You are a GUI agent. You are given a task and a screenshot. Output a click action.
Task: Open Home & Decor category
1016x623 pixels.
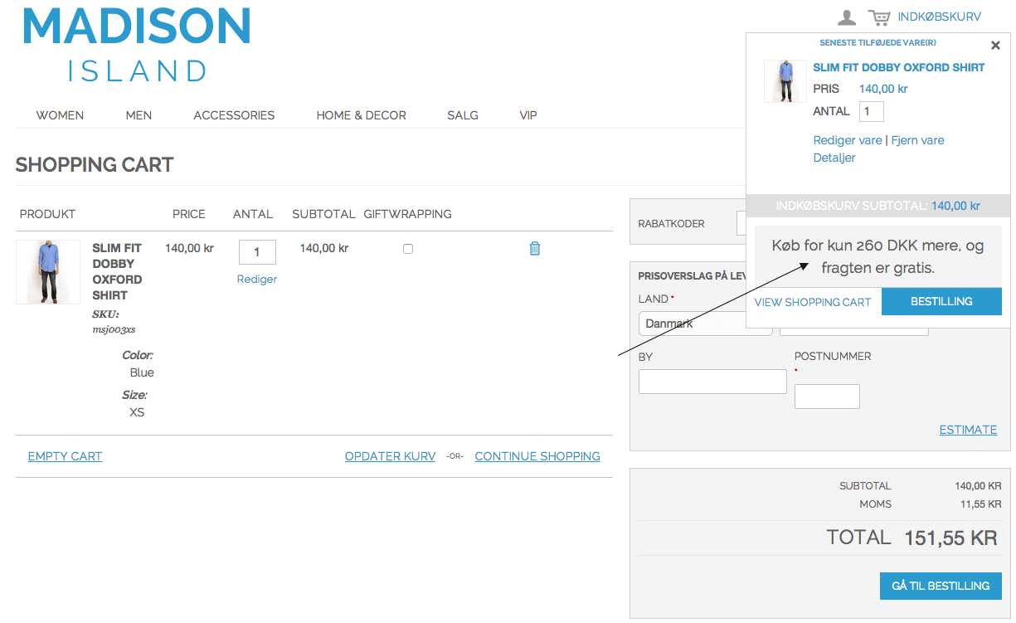point(361,115)
